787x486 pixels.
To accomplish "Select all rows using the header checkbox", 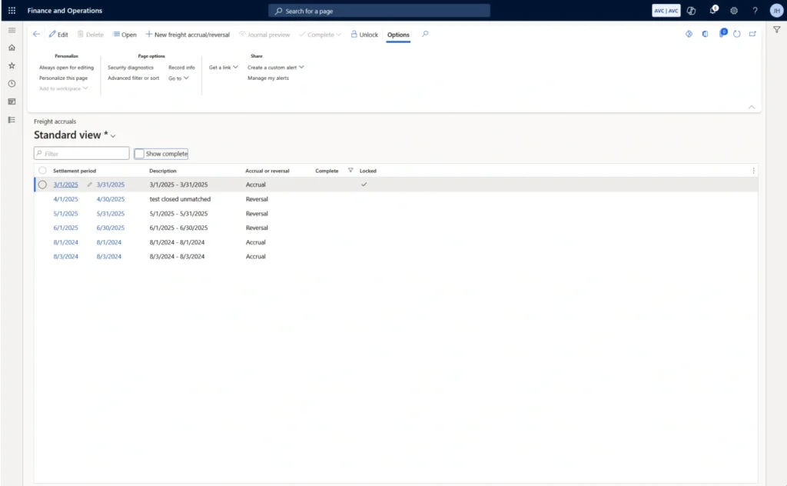I will click(42, 170).
